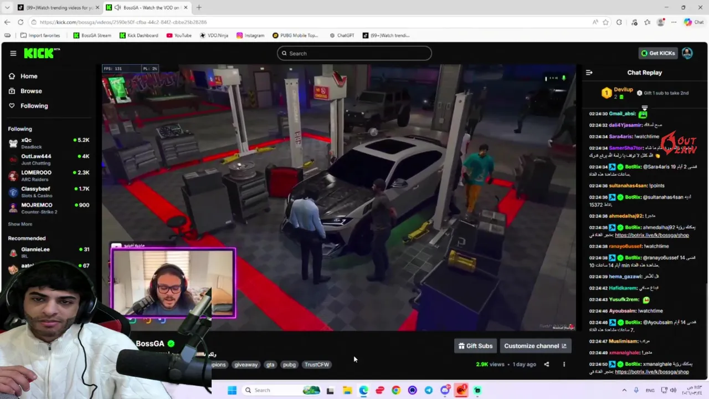
Task: Go to Home in sidebar
Action: 23,76
